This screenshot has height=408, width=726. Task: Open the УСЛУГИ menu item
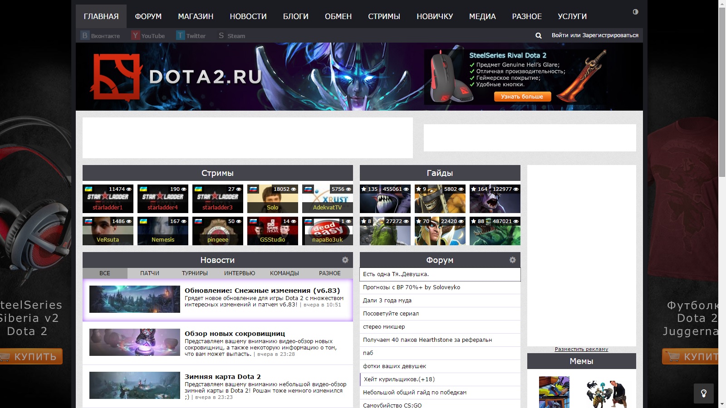pyautogui.click(x=572, y=16)
